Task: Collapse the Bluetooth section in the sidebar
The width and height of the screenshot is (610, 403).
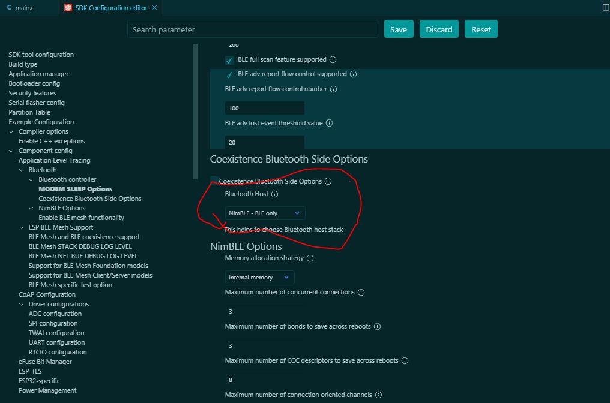Action: [22, 169]
